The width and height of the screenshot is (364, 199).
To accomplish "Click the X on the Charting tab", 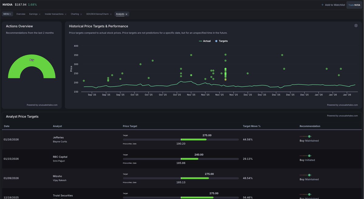I will click(x=81, y=14).
